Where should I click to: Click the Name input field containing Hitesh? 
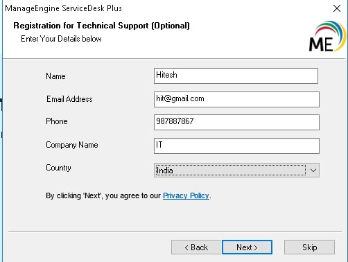pos(236,76)
